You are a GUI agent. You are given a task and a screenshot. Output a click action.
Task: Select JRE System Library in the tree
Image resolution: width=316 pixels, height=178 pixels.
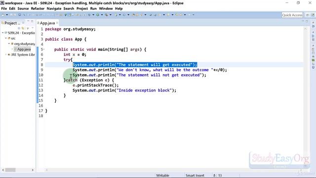pos(23,54)
